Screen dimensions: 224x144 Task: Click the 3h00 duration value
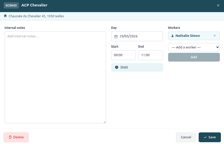tap(124, 67)
